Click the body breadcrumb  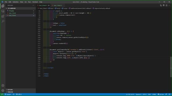[x=58, y=8]
